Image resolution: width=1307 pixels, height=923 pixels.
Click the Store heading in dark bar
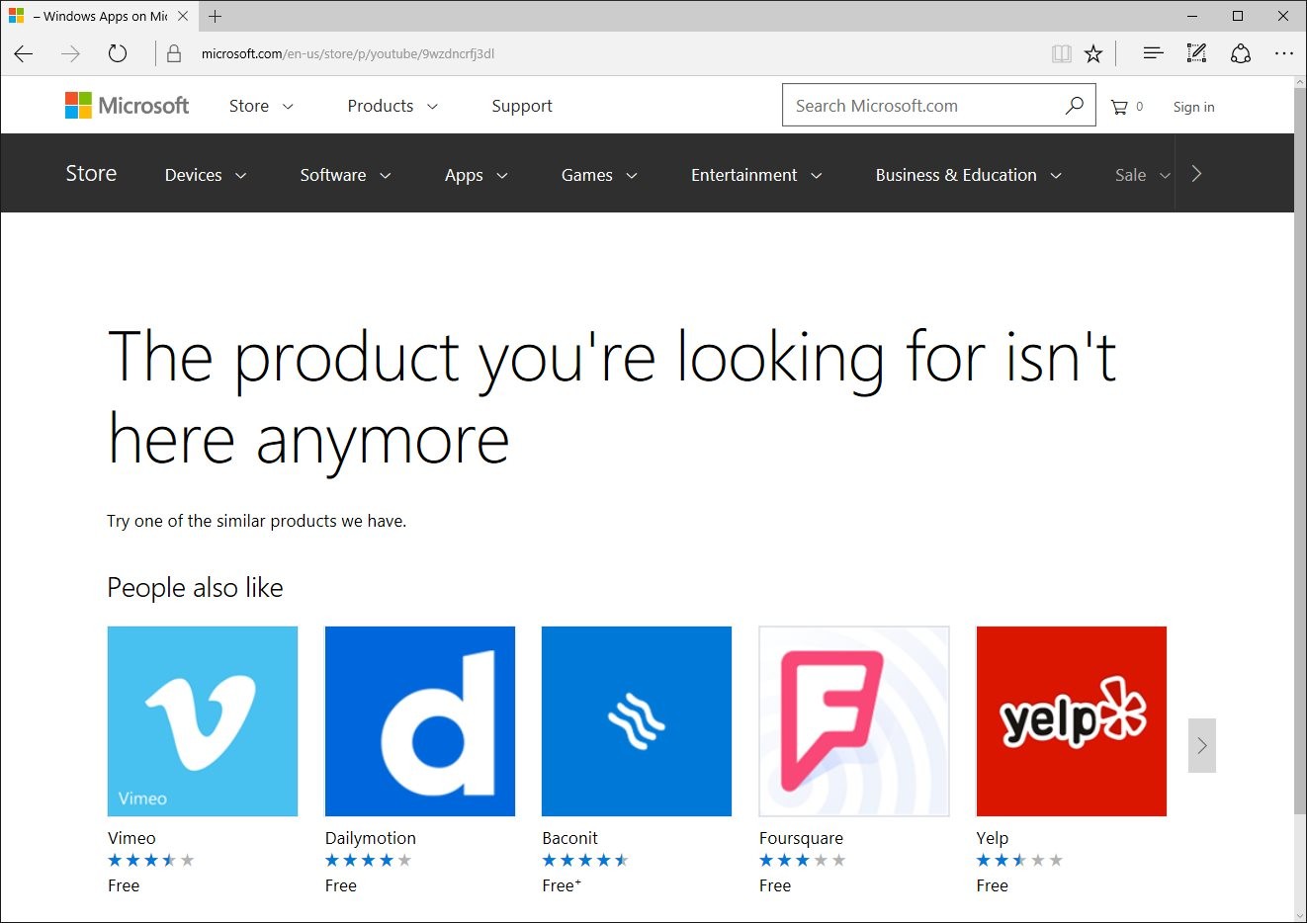[91, 173]
